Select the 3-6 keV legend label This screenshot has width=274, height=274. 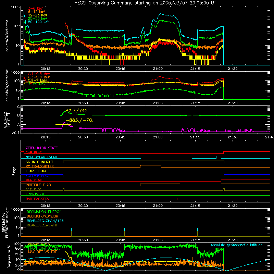coord(36,8)
